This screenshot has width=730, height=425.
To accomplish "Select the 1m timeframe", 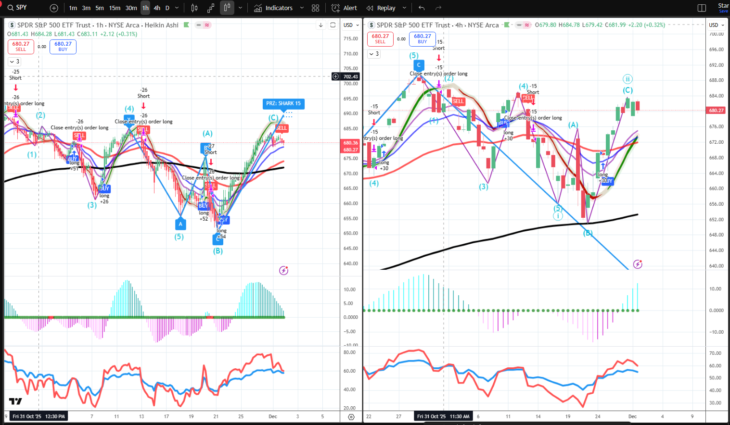I will click(x=73, y=8).
